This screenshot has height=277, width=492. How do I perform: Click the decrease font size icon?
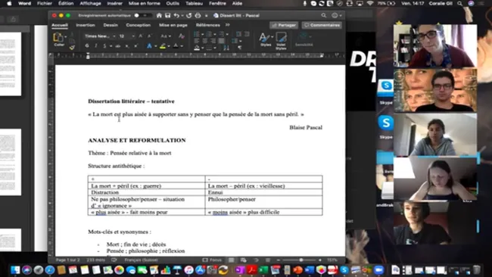click(x=150, y=36)
